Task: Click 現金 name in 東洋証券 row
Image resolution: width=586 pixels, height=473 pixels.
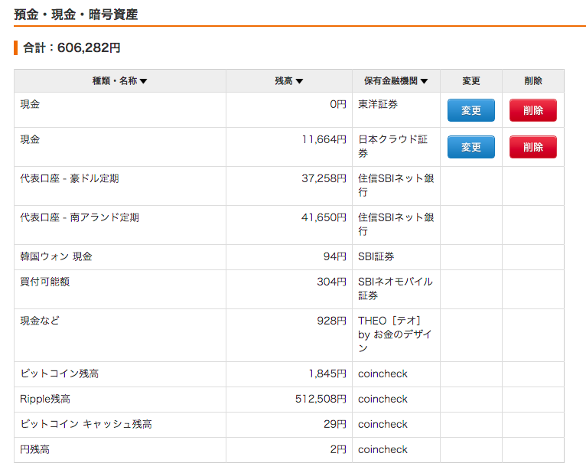Action: tap(30, 104)
